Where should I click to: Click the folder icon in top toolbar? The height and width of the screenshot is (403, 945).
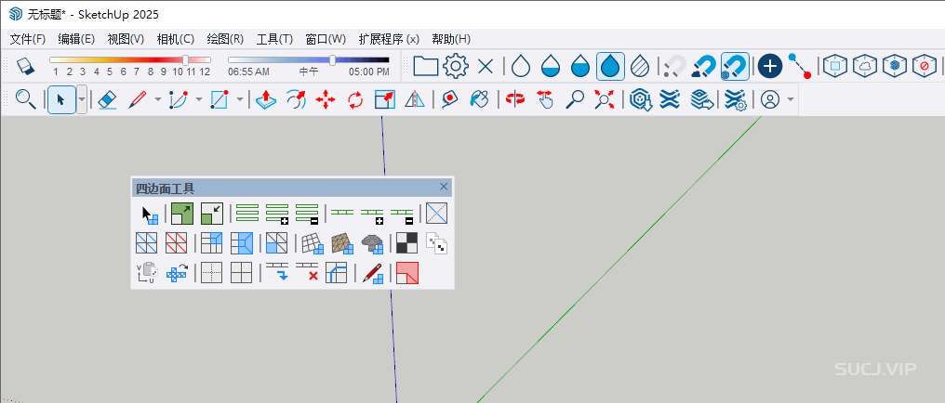point(425,66)
